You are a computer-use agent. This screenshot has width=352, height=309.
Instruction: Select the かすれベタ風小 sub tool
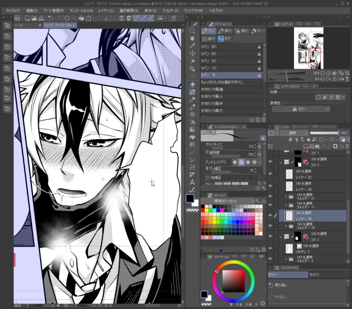(231, 96)
